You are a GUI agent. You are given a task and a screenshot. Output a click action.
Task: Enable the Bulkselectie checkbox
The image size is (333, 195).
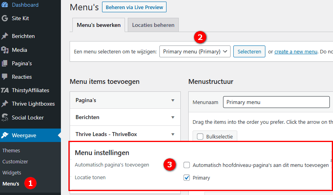(200, 136)
